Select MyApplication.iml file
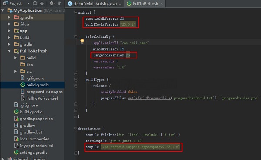The width and height of the screenshot is (261, 160). [x=37, y=146]
